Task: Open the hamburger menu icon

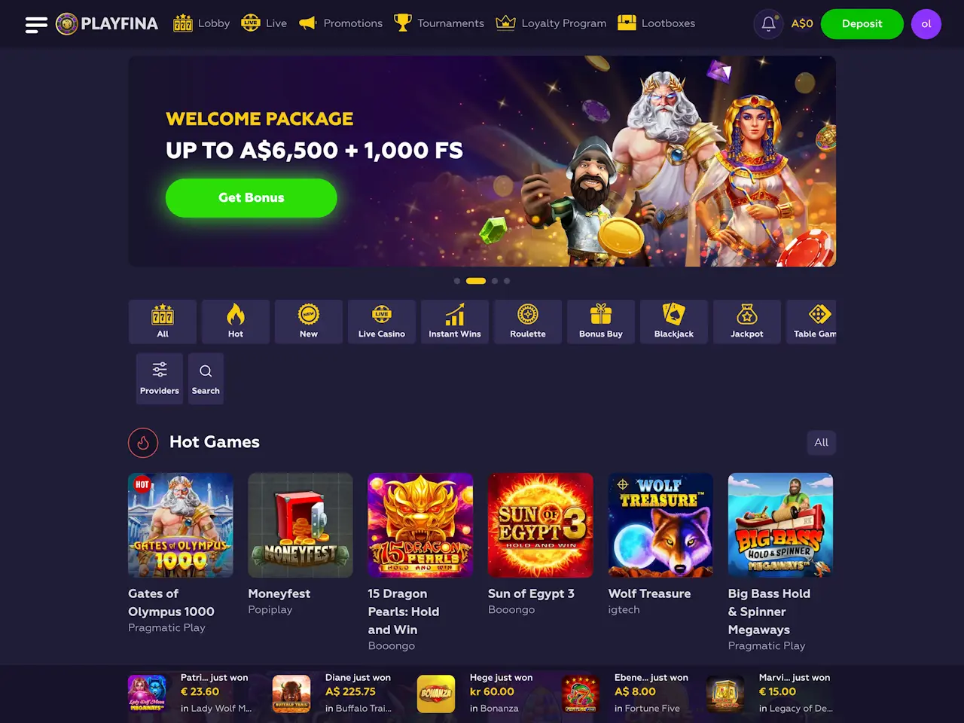Action: point(36,24)
